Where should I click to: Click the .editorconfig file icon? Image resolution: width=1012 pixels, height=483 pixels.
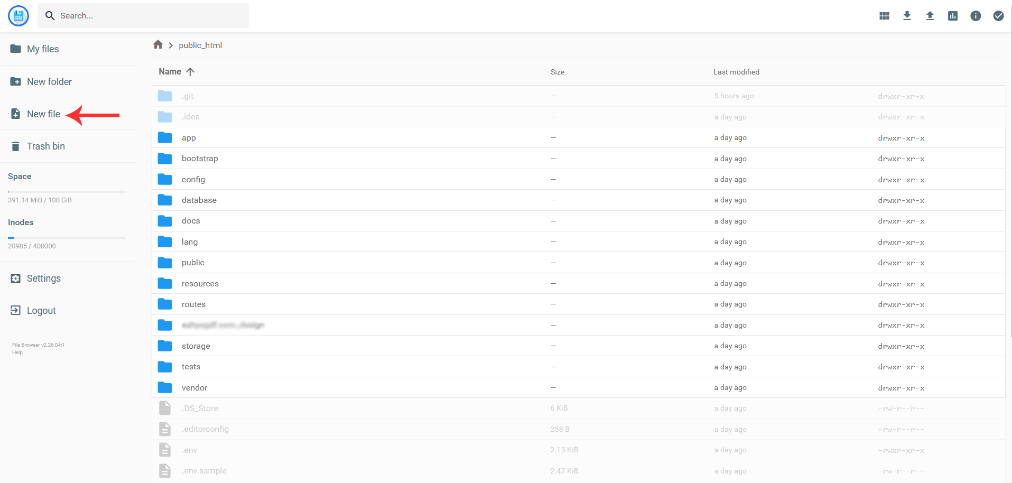tap(165, 429)
